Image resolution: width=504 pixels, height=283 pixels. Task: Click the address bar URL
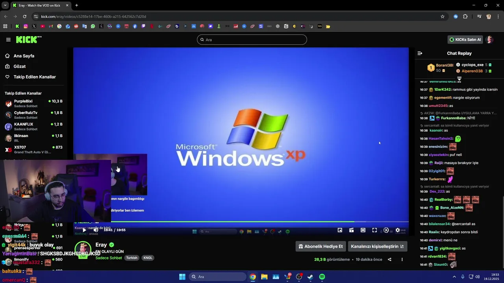94,17
